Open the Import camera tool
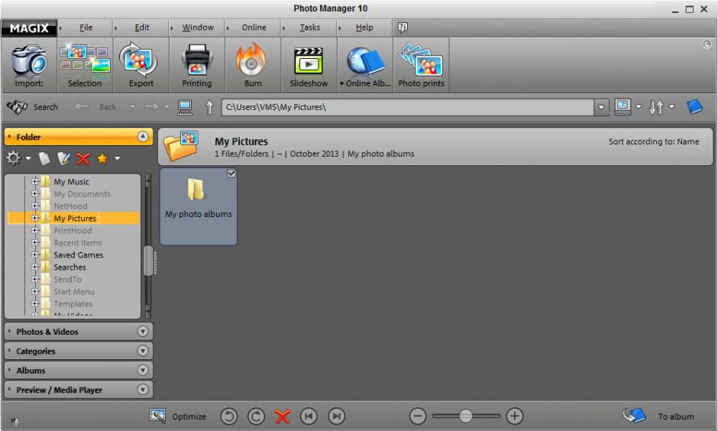Image resolution: width=718 pixels, height=431 pixels. pyautogui.click(x=29, y=65)
